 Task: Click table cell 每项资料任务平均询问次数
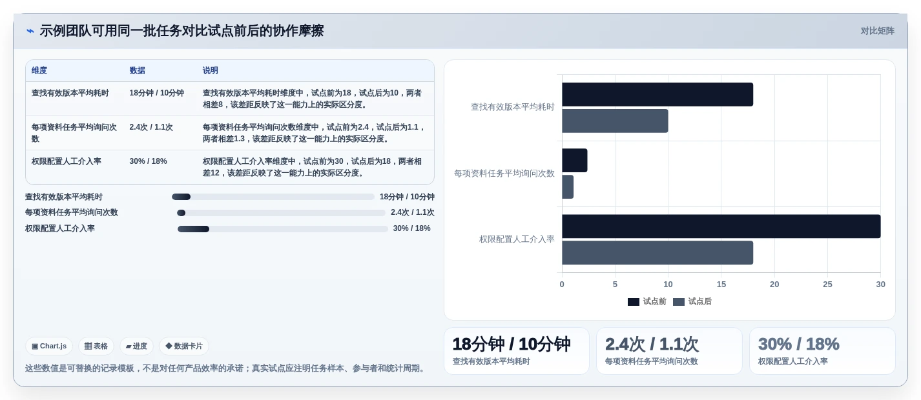pos(75,133)
